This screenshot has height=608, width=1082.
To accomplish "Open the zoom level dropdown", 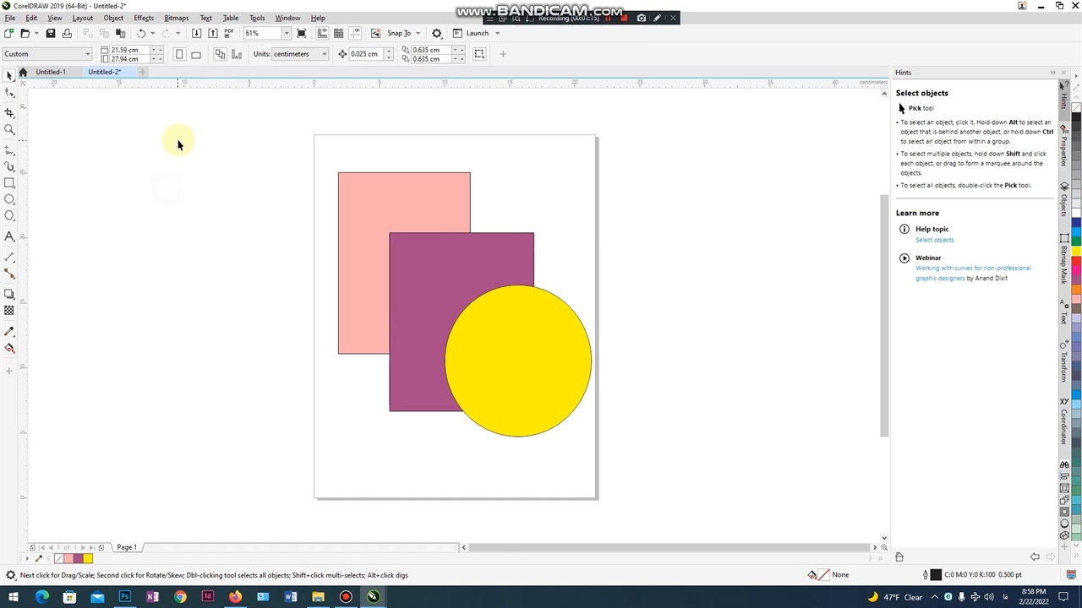I will [x=286, y=33].
